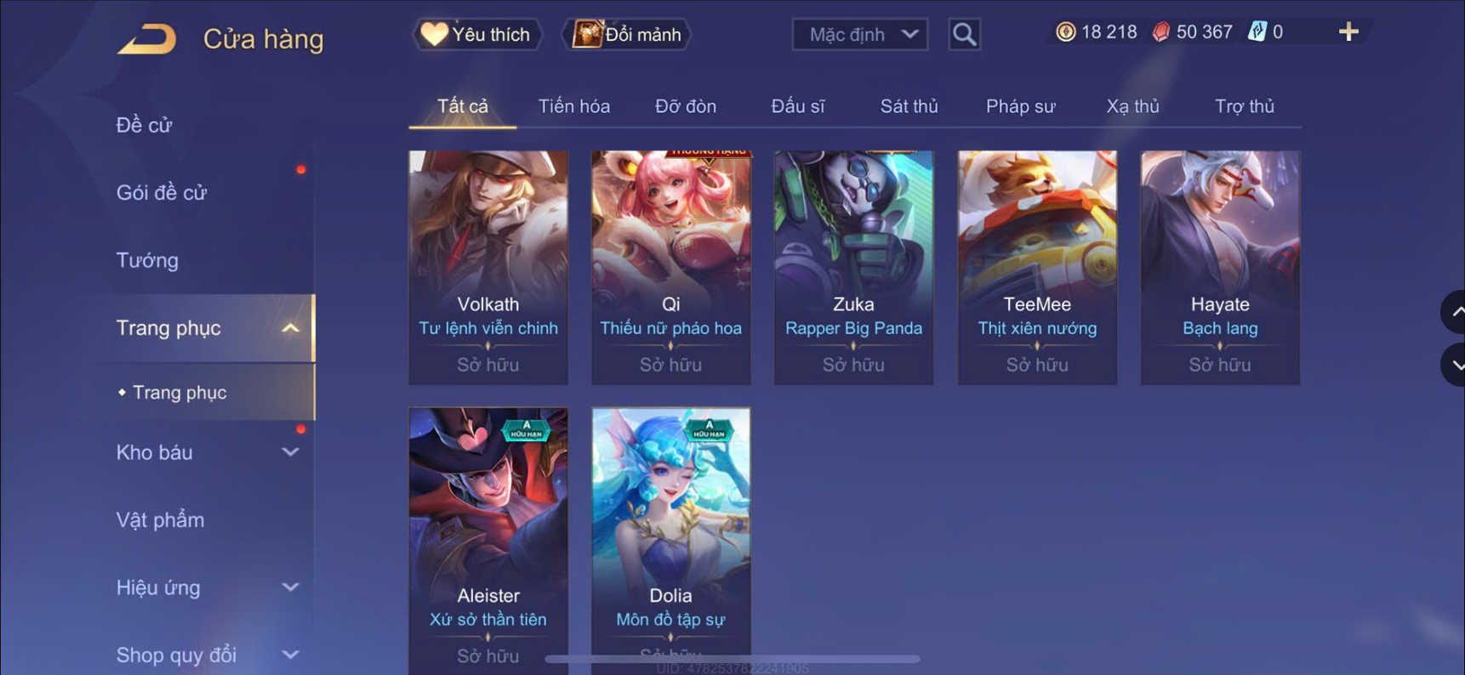Image resolution: width=1465 pixels, height=675 pixels.
Task: Click the page-up arrow on the right edge
Action: tap(1454, 312)
